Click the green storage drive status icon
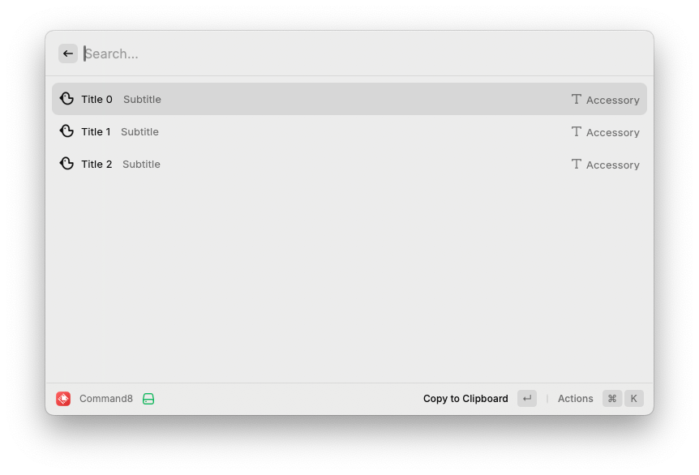 pos(148,399)
